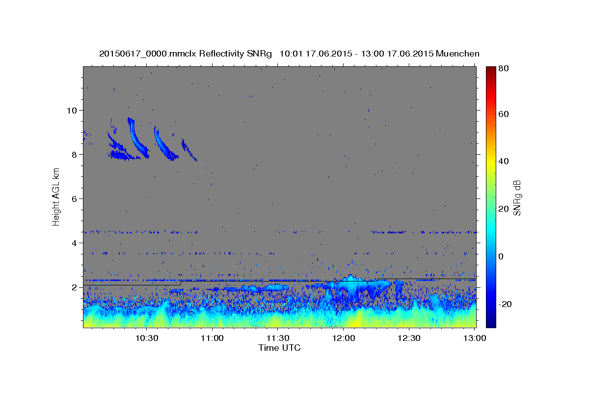The image size is (589, 393).
Task: Click the 10:30 time tick label
Action: click(146, 338)
